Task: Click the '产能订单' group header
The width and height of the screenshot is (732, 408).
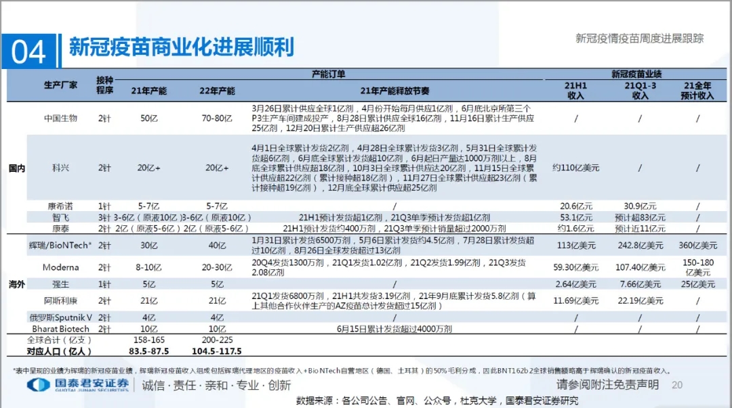Action: point(328,74)
